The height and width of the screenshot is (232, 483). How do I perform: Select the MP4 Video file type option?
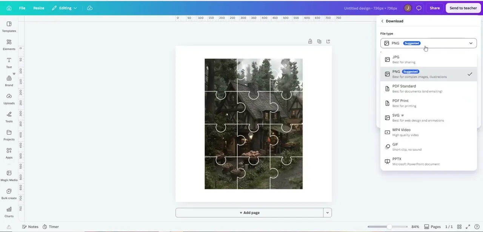click(429, 132)
